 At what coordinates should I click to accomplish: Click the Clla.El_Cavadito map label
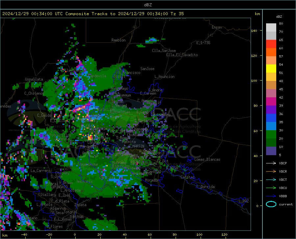[x=182, y=55]
